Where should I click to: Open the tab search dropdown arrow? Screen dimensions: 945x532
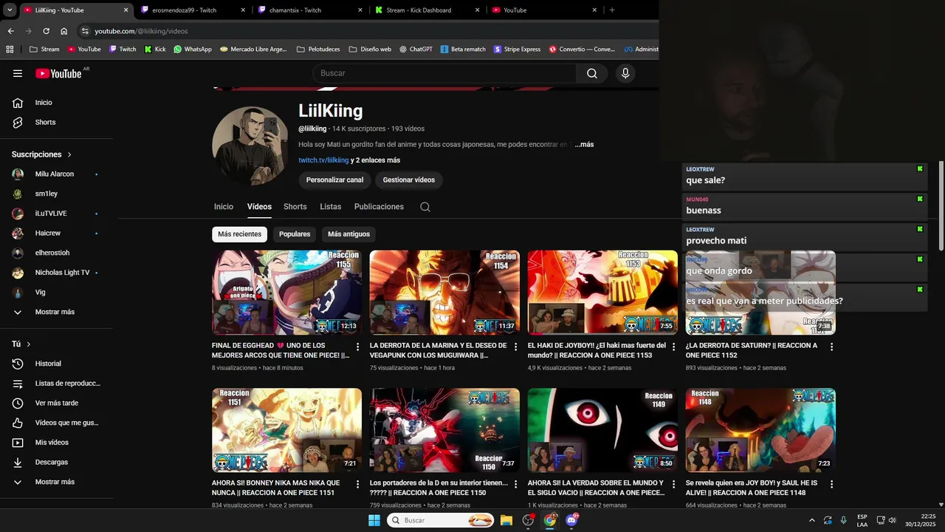pos(9,10)
